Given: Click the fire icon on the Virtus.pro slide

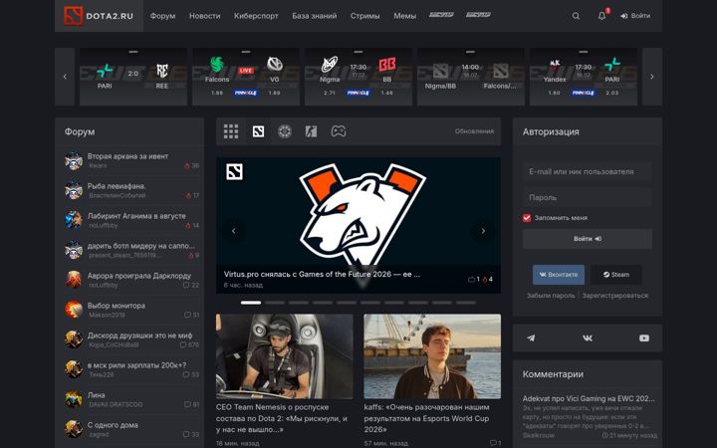Looking at the screenshot, I should 485,280.
